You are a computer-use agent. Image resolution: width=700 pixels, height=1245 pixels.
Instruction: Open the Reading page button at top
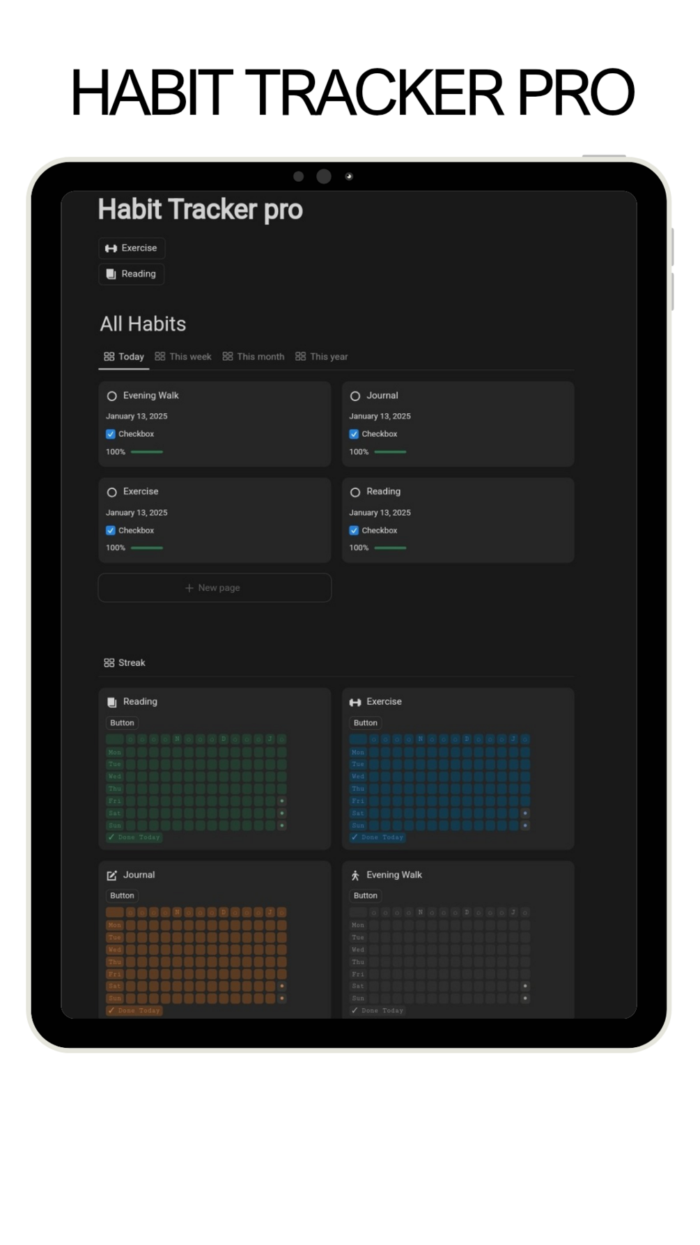click(131, 274)
